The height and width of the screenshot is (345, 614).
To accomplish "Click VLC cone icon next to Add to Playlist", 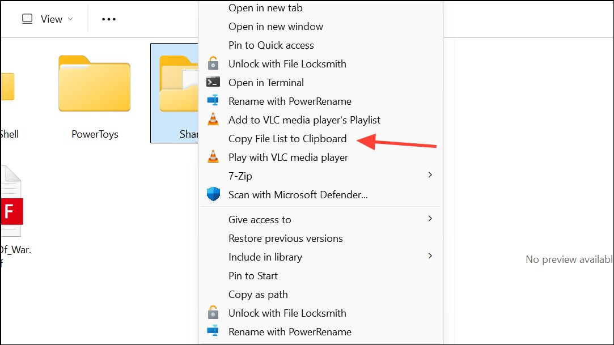I will pyautogui.click(x=213, y=120).
